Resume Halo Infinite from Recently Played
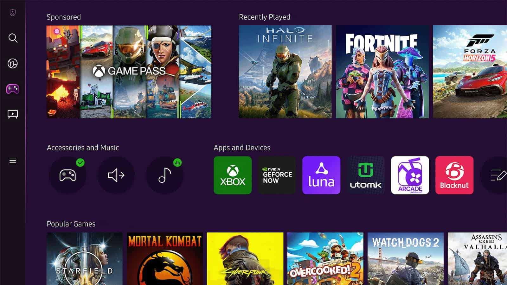507x285 pixels. tap(285, 72)
